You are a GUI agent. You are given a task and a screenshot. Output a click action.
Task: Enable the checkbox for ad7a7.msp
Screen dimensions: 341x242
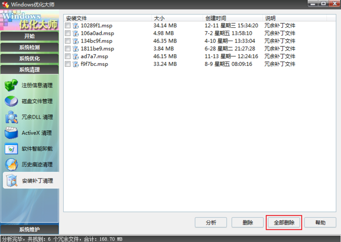[68, 57]
